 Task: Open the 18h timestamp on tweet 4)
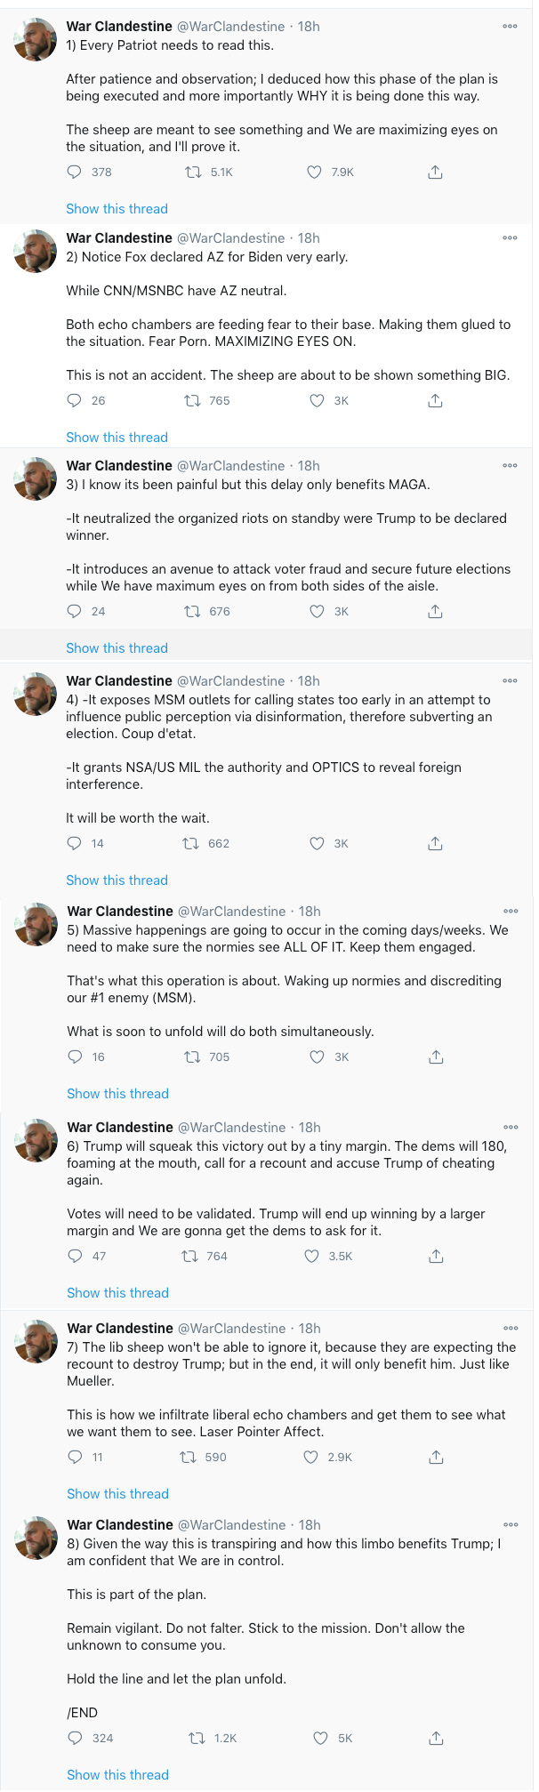(309, 681)
